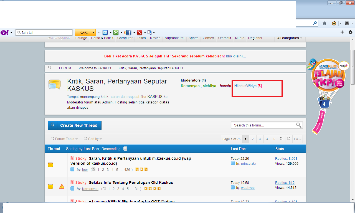Expand the Yahoo! logo dropdown arrow

[11, 33]
